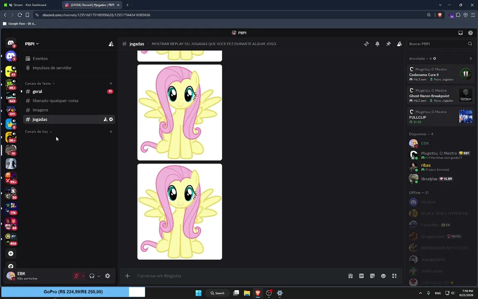Reload the Discord page

[x=20, y=15]
